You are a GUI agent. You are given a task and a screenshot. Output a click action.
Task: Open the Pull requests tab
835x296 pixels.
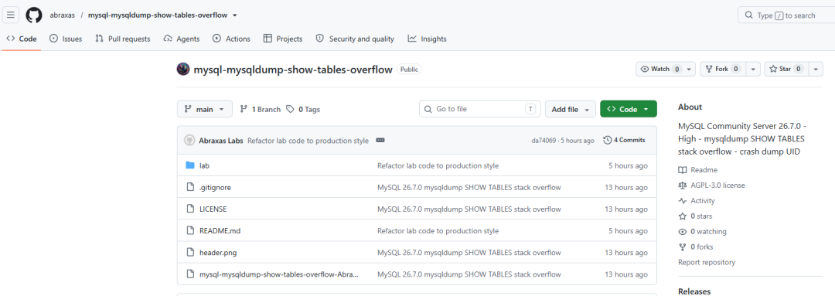pos(122,39)
